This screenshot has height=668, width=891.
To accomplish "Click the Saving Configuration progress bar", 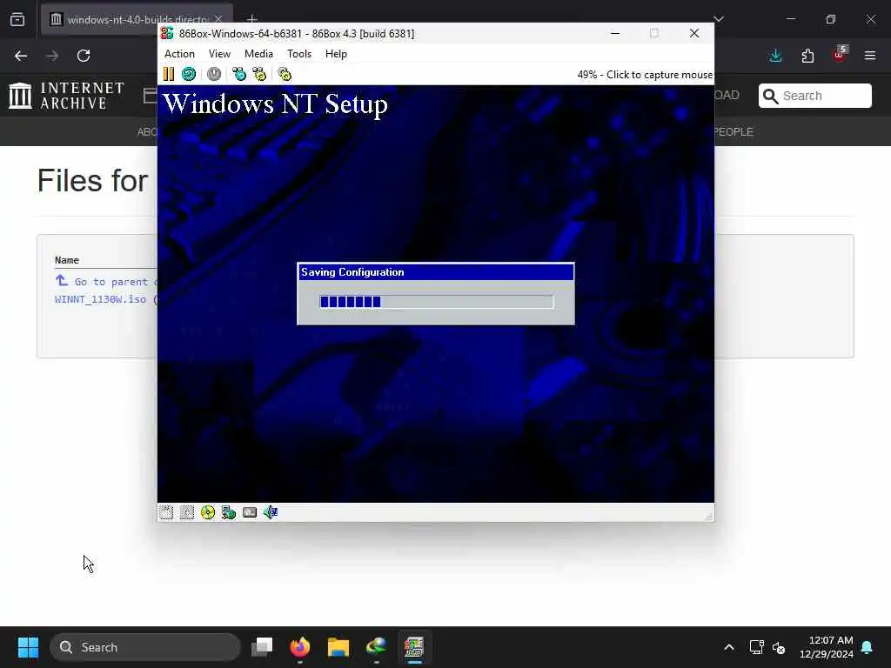I will coord(437,302).
